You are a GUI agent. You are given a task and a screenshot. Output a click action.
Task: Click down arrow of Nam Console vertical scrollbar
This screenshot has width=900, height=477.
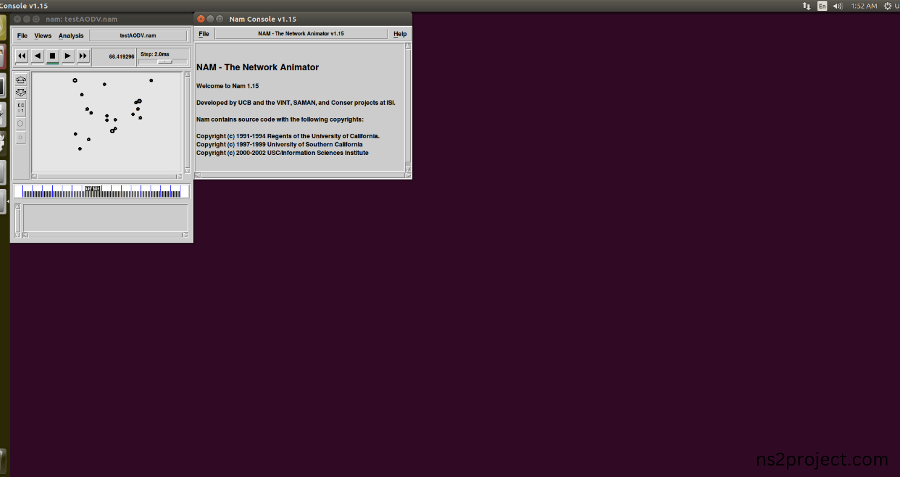pyautogui.click(x=408, y=169)
